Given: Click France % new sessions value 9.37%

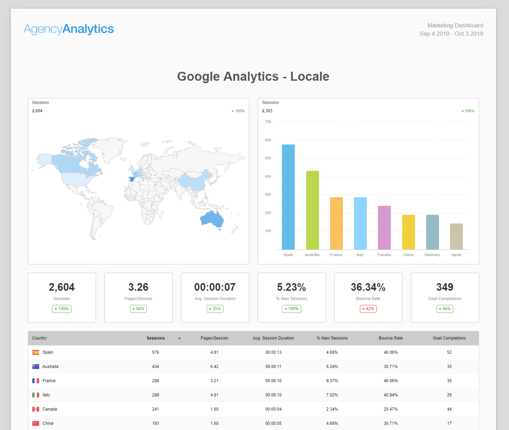Looking at the screenshot, I should (332, 381).
